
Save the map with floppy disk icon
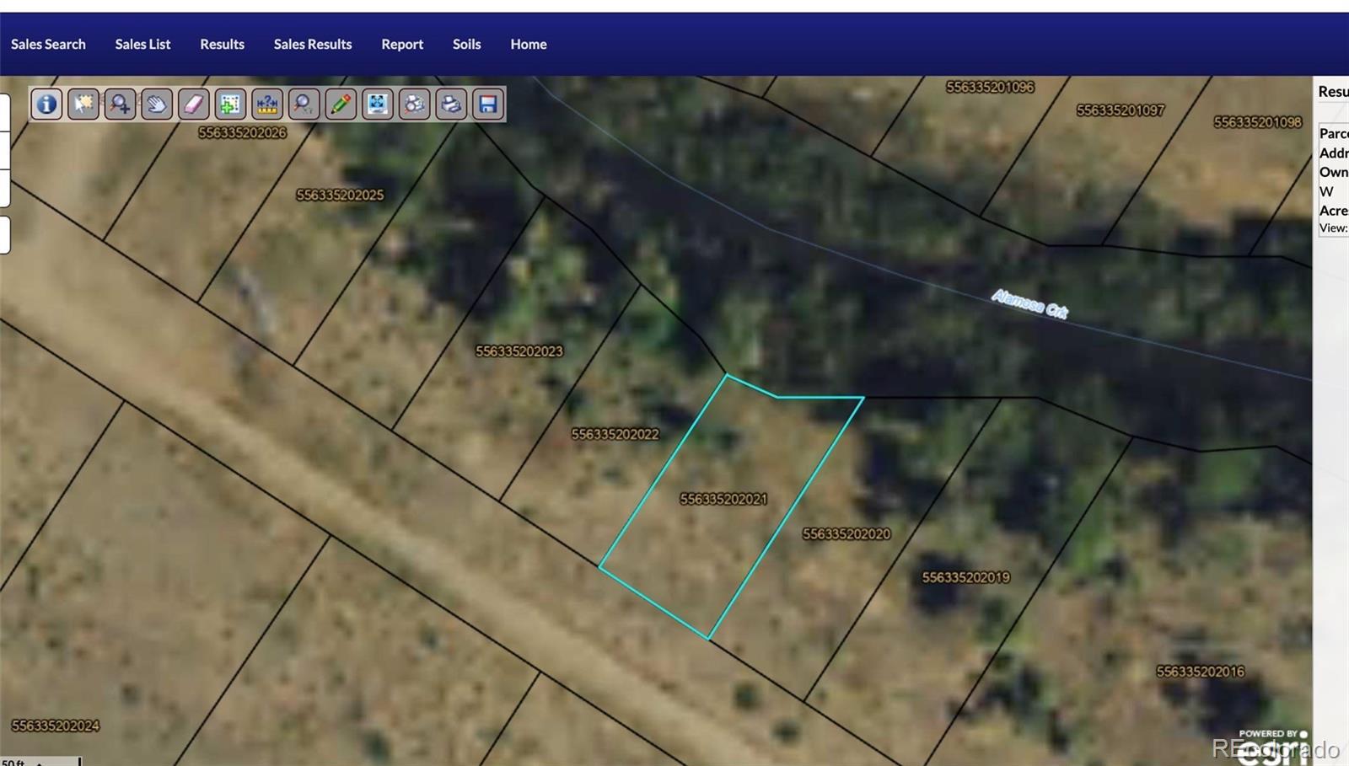pos(488,104)
